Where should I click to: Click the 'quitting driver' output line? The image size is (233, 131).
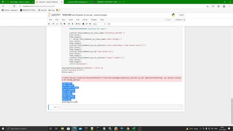click(x=70, y=102)
